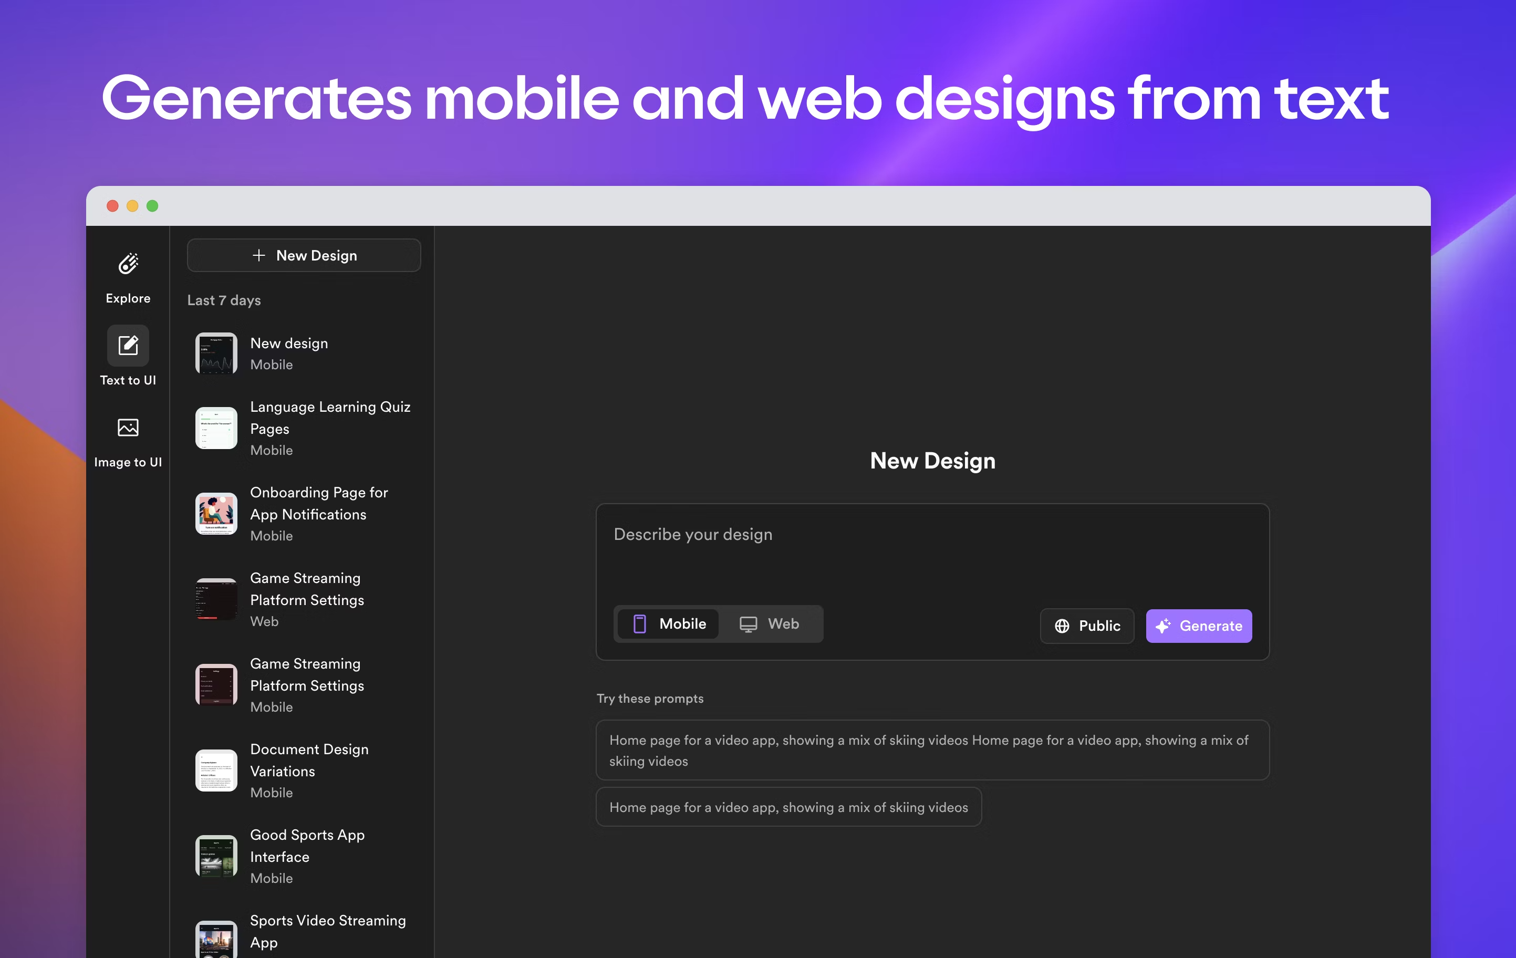Open Good Sports App Interface thumbnail
This screenshot has width=1516, height=958.
(x=216, y=856)
